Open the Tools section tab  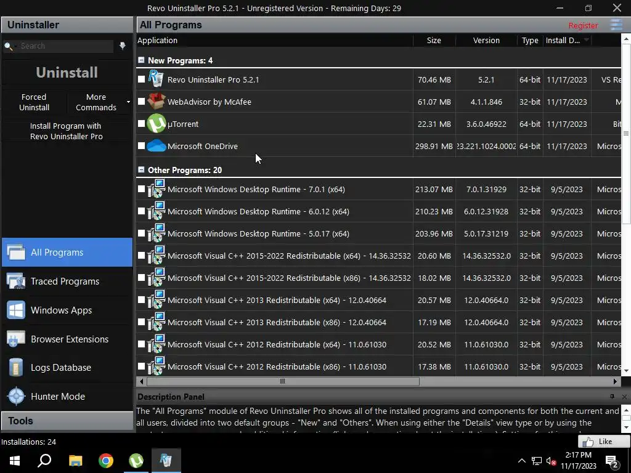[x=67, y=421]
